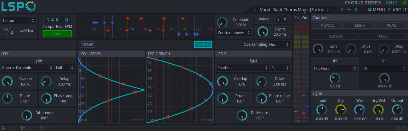Click the green plugin power icon

(x=405, y=3)
